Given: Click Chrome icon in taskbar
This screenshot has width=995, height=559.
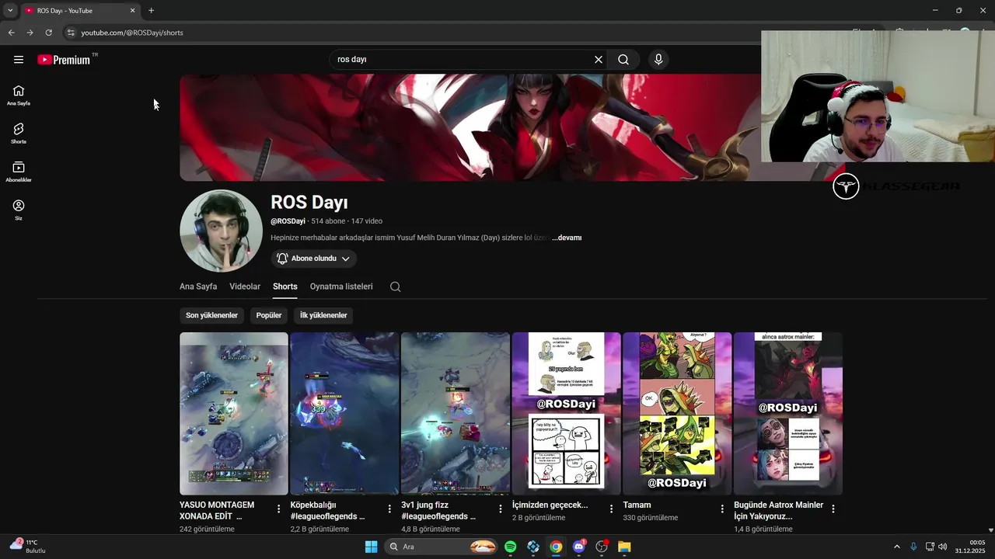Looking at the screenshot, I should click(556, 547).
